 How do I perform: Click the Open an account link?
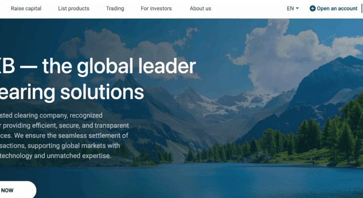click(x=333, y=8)
